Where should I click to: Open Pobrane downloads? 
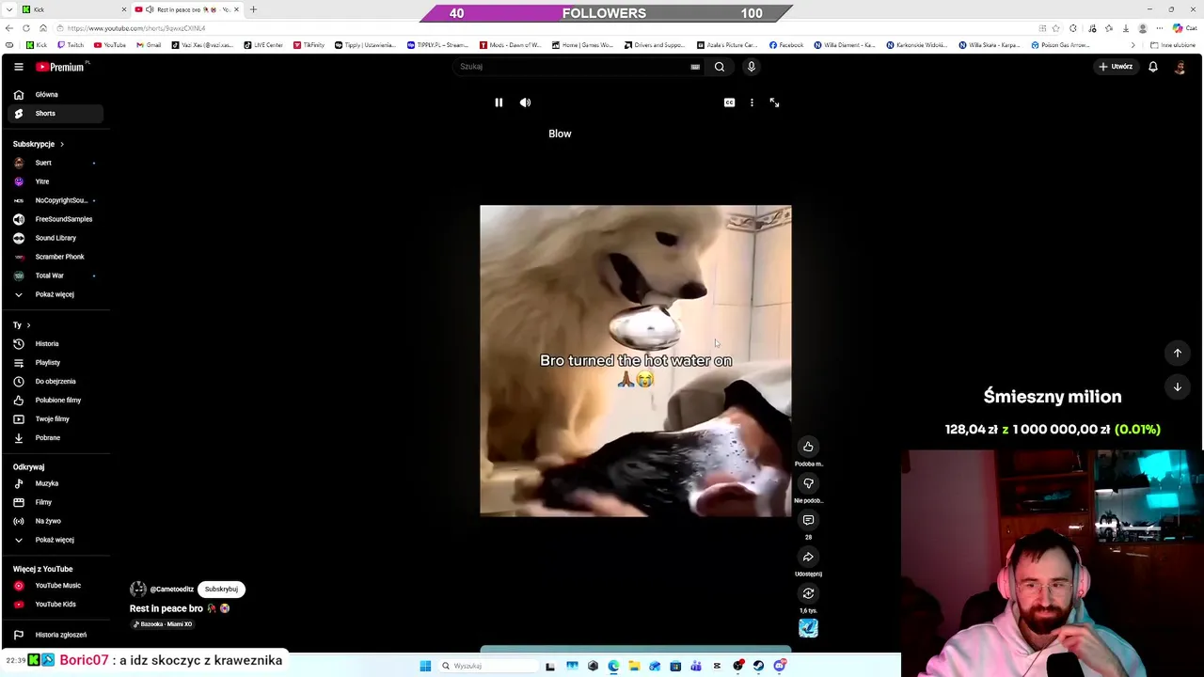click(x=55, y=438)
